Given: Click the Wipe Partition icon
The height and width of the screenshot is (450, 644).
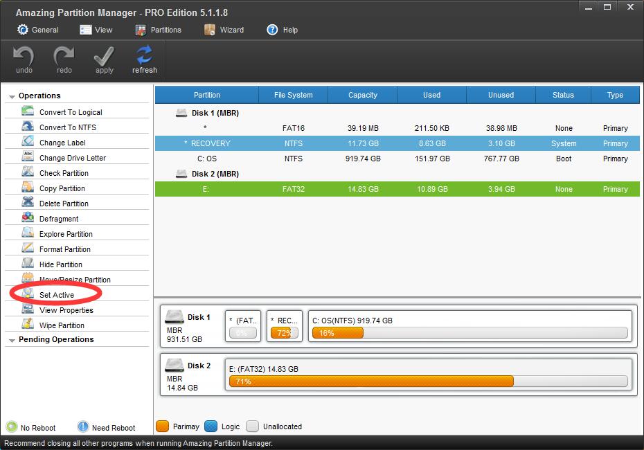Looking at the screenshot, I should 28,324.
